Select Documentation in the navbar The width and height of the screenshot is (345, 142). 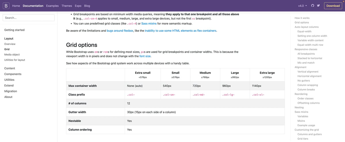coord(33,6)
